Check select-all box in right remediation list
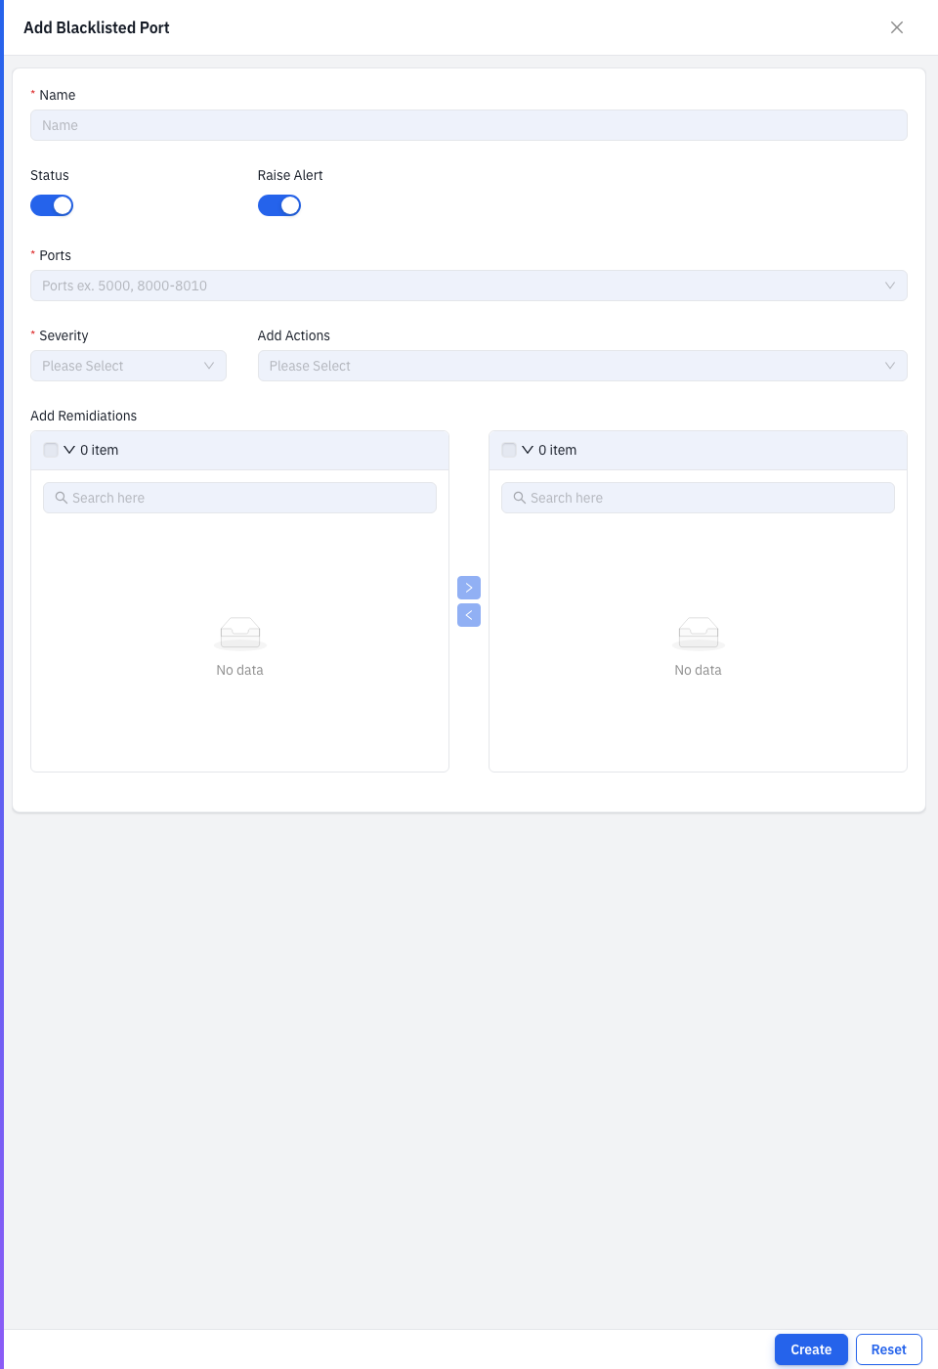This screenshot has width=938, height=1369. tap(509, 450)
